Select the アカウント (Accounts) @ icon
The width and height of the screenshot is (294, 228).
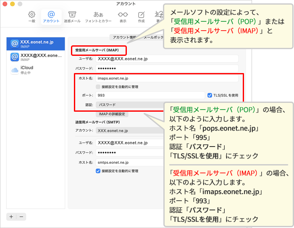click(51, 16)
